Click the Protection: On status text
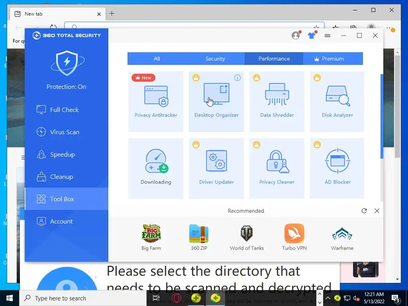The width and height of the screenshot is (408, 306). coord(67,86)
